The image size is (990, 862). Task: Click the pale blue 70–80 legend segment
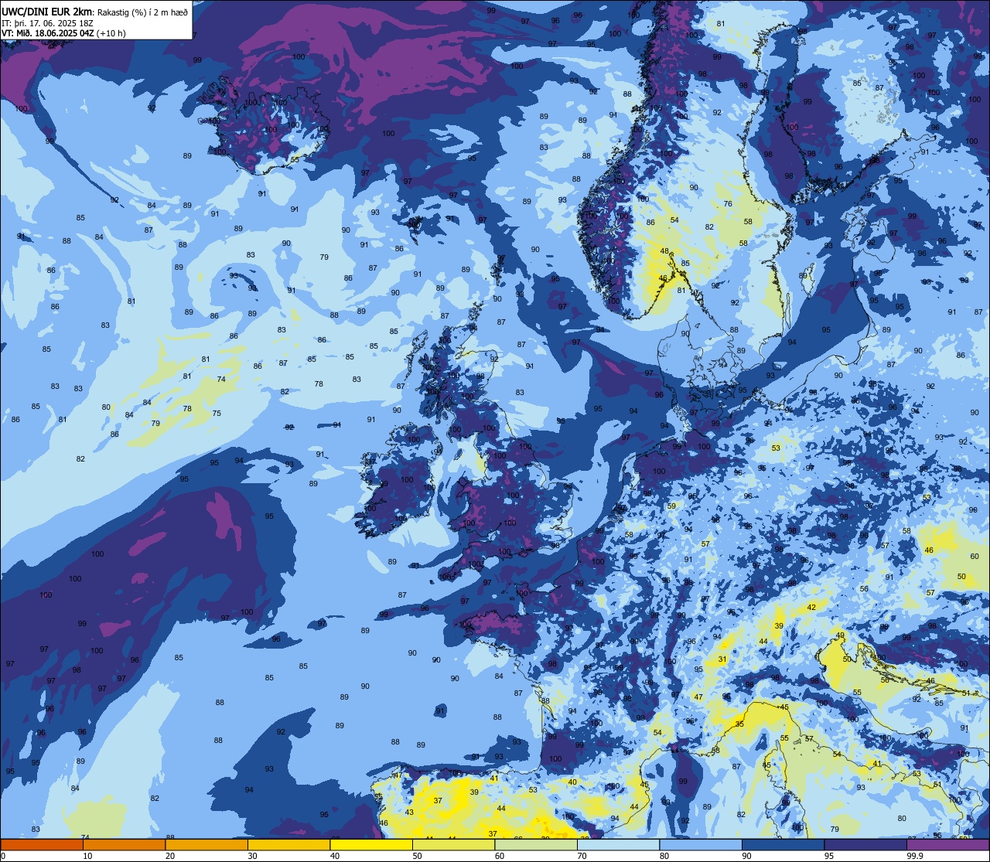[618, 845]
